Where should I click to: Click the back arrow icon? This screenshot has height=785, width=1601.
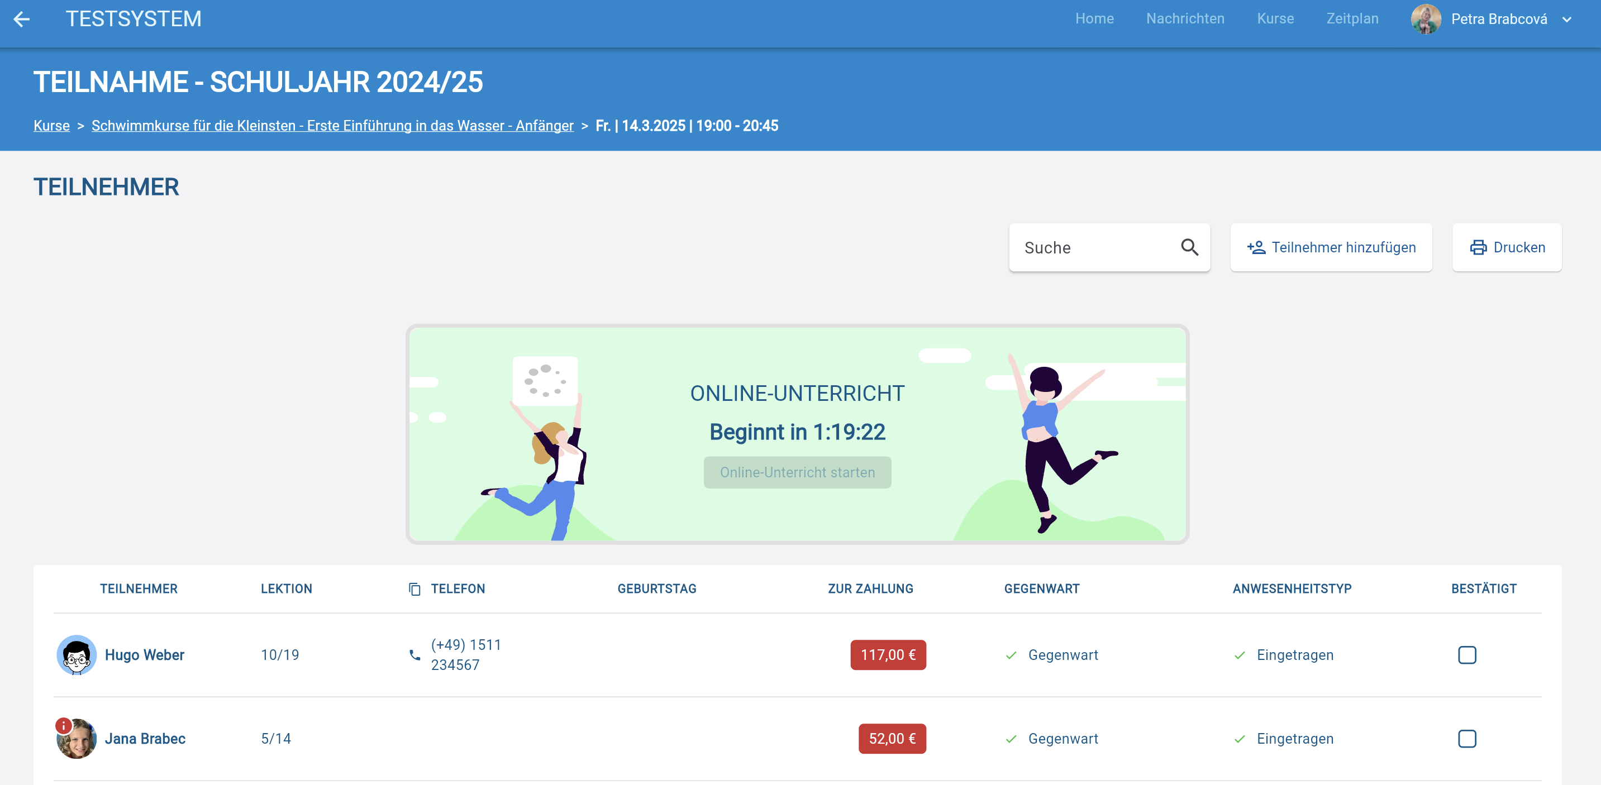click(22, 19)
